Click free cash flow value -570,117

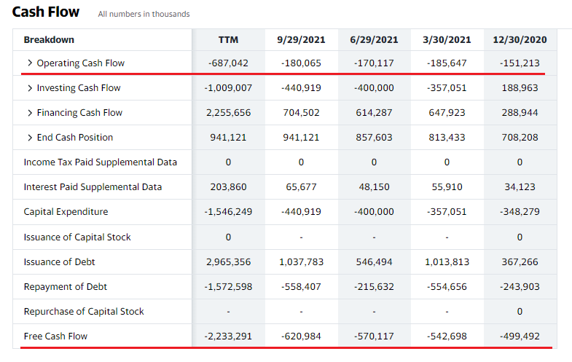374,336
